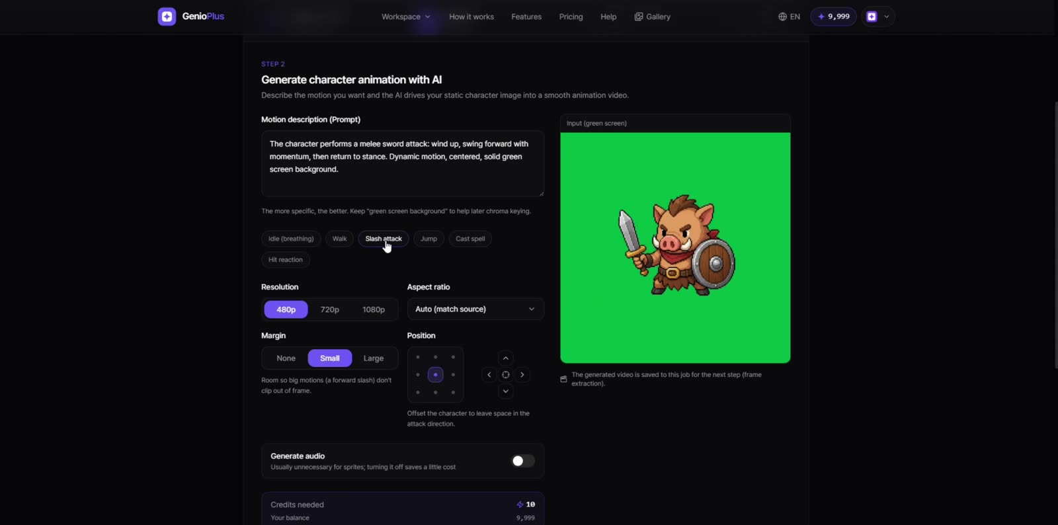The height and width of the screenshot is (525, 1058).
Task: Go to the Pricing page
Action: 571,17
